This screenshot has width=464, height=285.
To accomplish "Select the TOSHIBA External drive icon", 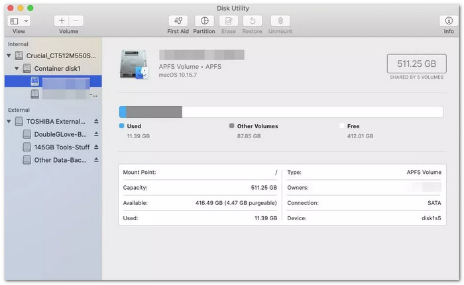I will pyautogui.click(x=19, y=122).
